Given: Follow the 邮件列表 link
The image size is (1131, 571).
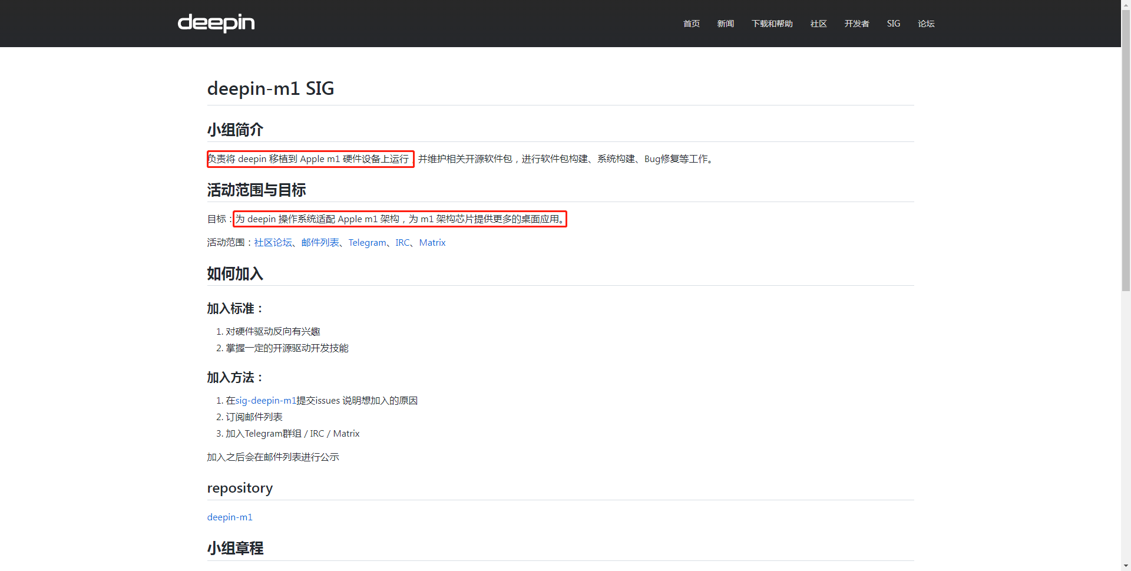Looking at the screenshot, I should [320, 243].
